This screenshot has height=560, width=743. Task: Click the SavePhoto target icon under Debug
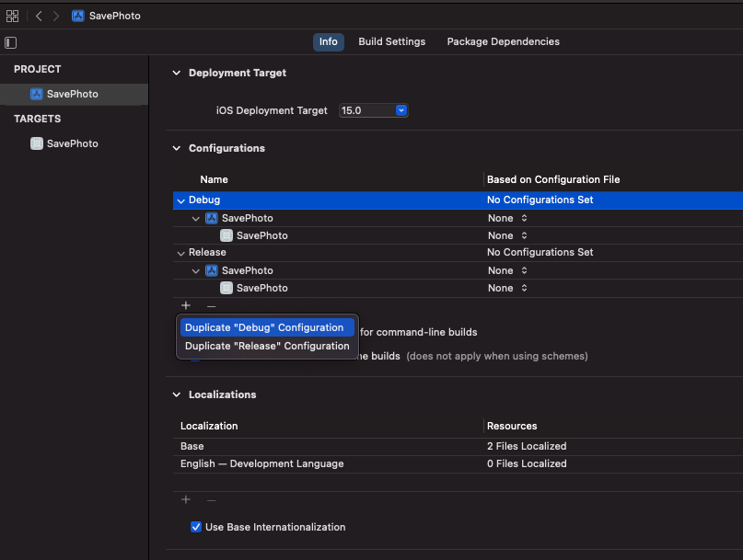[x=226, y=235]
